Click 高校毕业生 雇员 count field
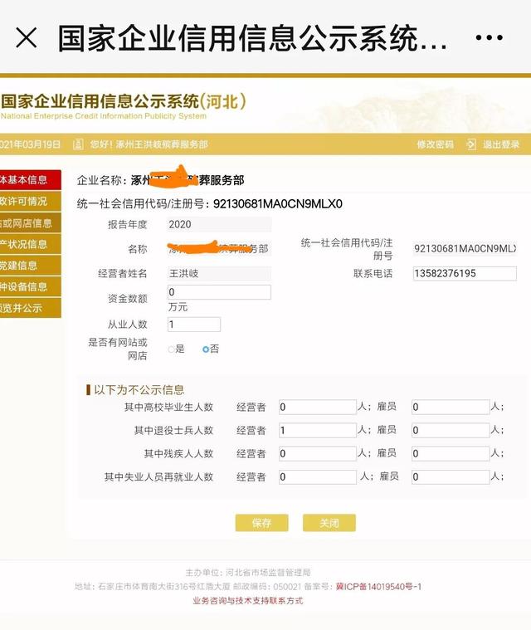This screenshot has height=630, width=531. pyautogui.click(x=451, y=407)
